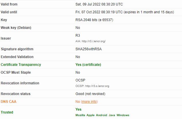
Task: Open the "more info" link for DNS CAA
Action: click(x=89, y=102)
